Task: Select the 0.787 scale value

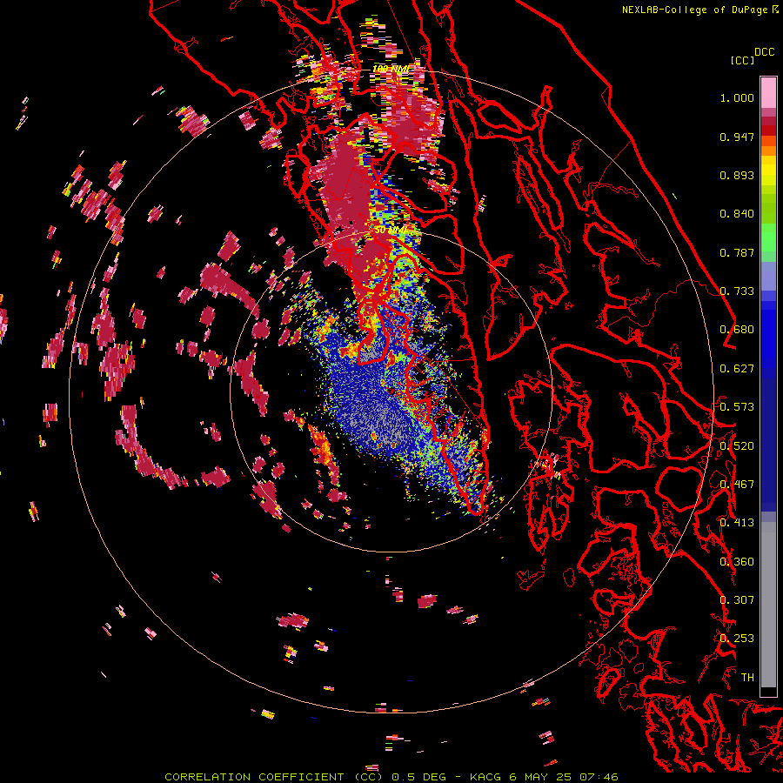Action: click(737, 252)
